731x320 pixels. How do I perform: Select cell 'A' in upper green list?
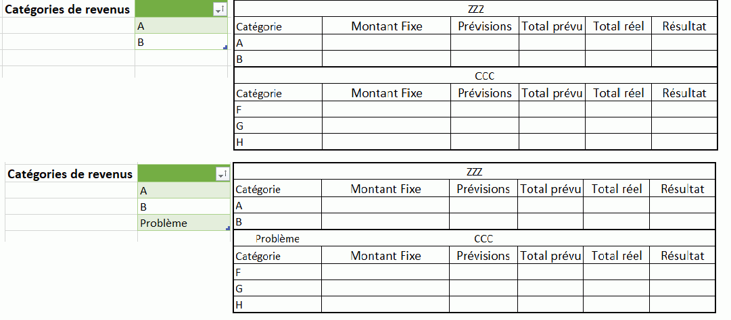coord(181,26)
